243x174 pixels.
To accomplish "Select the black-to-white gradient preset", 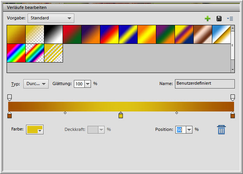I will (54, 34).
